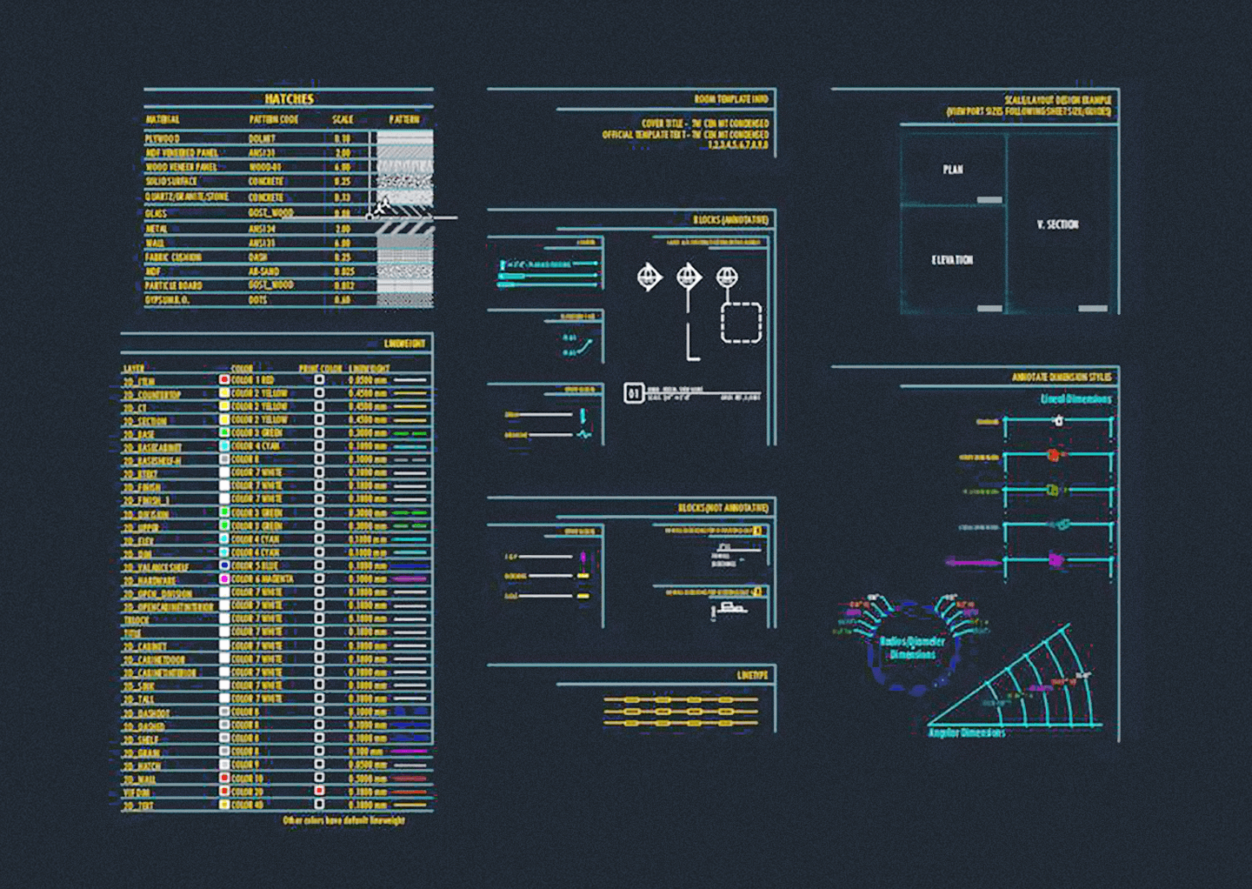Select the PLAN viewport in layout example
This screenshot has height=889, width=1252.
[953, 169]
